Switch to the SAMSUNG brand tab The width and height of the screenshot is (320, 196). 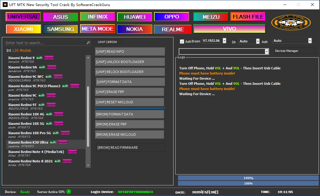[61, 29]
